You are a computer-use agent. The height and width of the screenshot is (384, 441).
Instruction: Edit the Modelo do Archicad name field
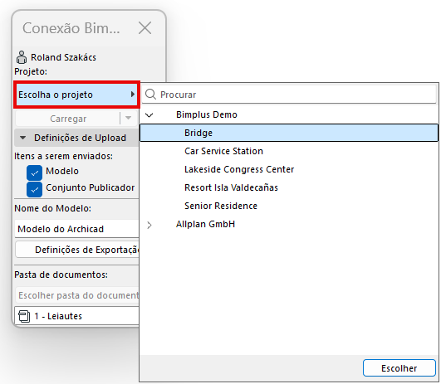(76, 229)
